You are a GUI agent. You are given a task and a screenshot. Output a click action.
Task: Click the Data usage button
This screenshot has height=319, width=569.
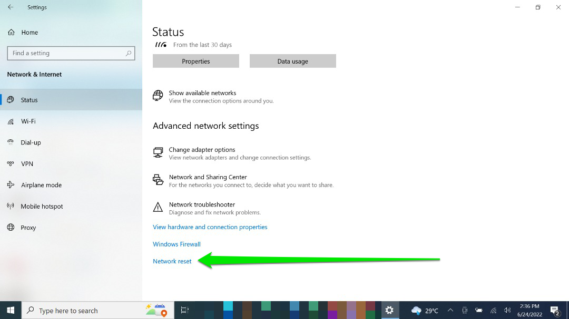click(x=293, y=61)
